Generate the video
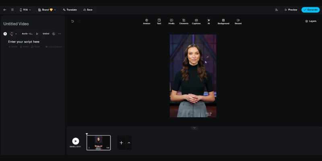This screenshot has height=161, width=322. pyautogui.click(x=310, y=10)
